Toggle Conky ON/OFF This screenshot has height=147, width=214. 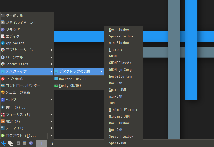pyautogui.click(x=79, y=86)
